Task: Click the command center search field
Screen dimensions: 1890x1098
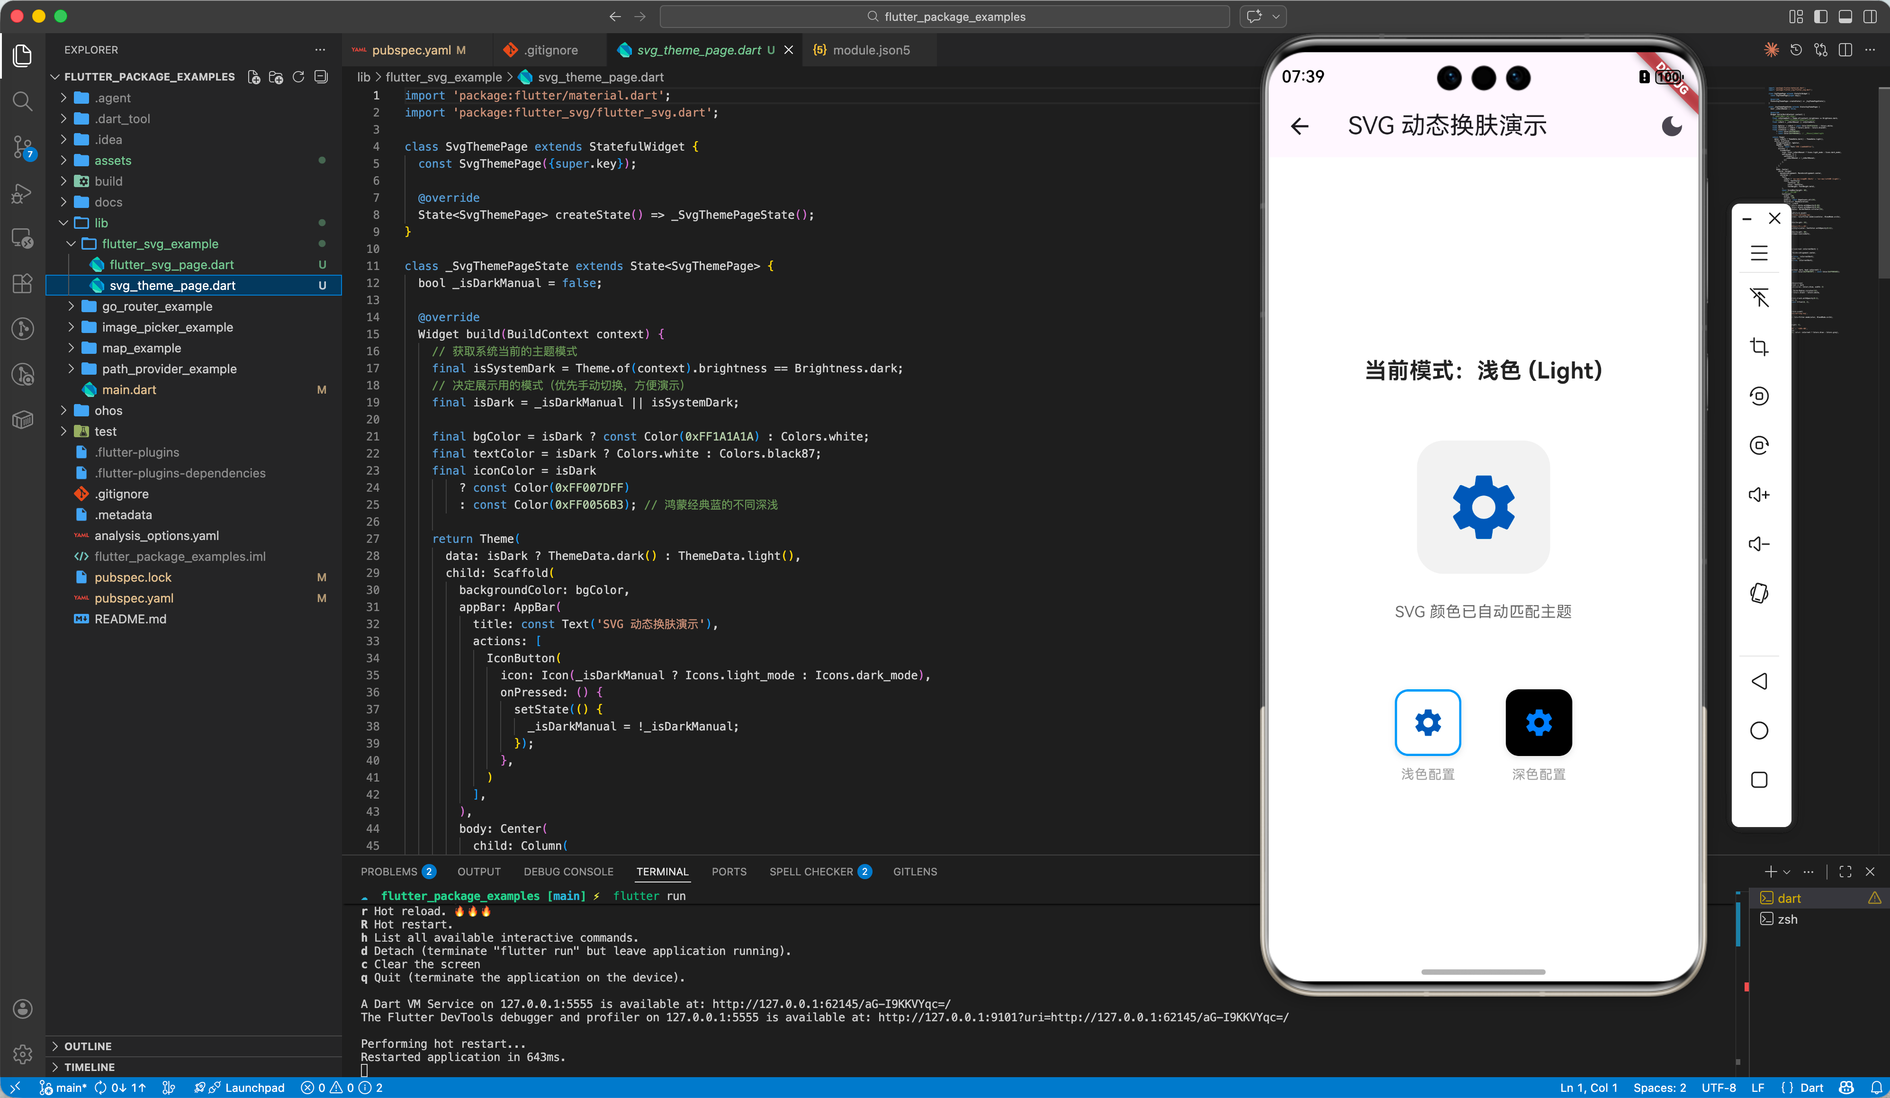Action: pos(945,17)
